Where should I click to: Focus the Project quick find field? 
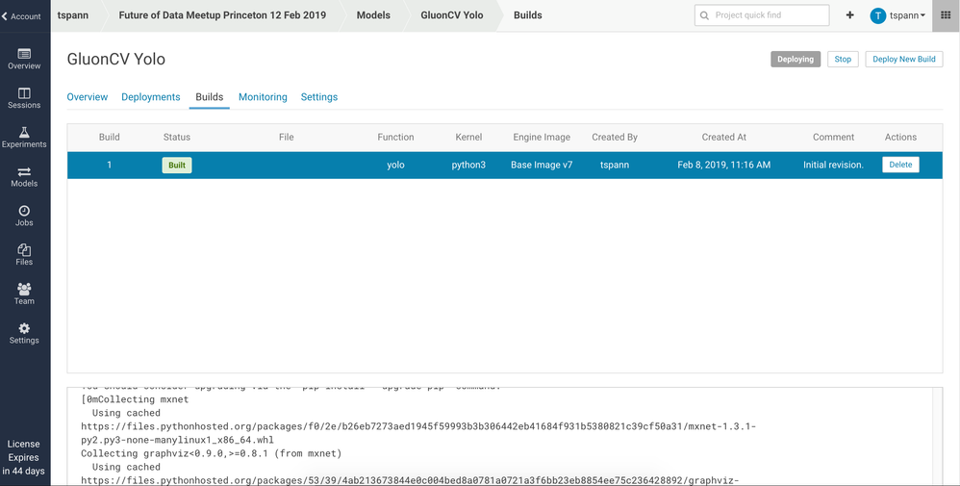(x=762, y=15)
